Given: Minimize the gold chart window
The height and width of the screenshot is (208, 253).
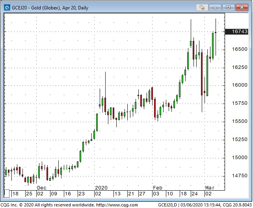Looking at the screenshot, I should [x=215, y=7].
